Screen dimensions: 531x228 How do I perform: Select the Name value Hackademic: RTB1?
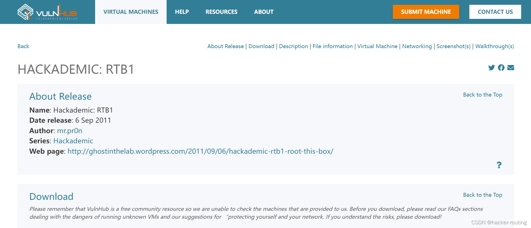click(83, 110)
